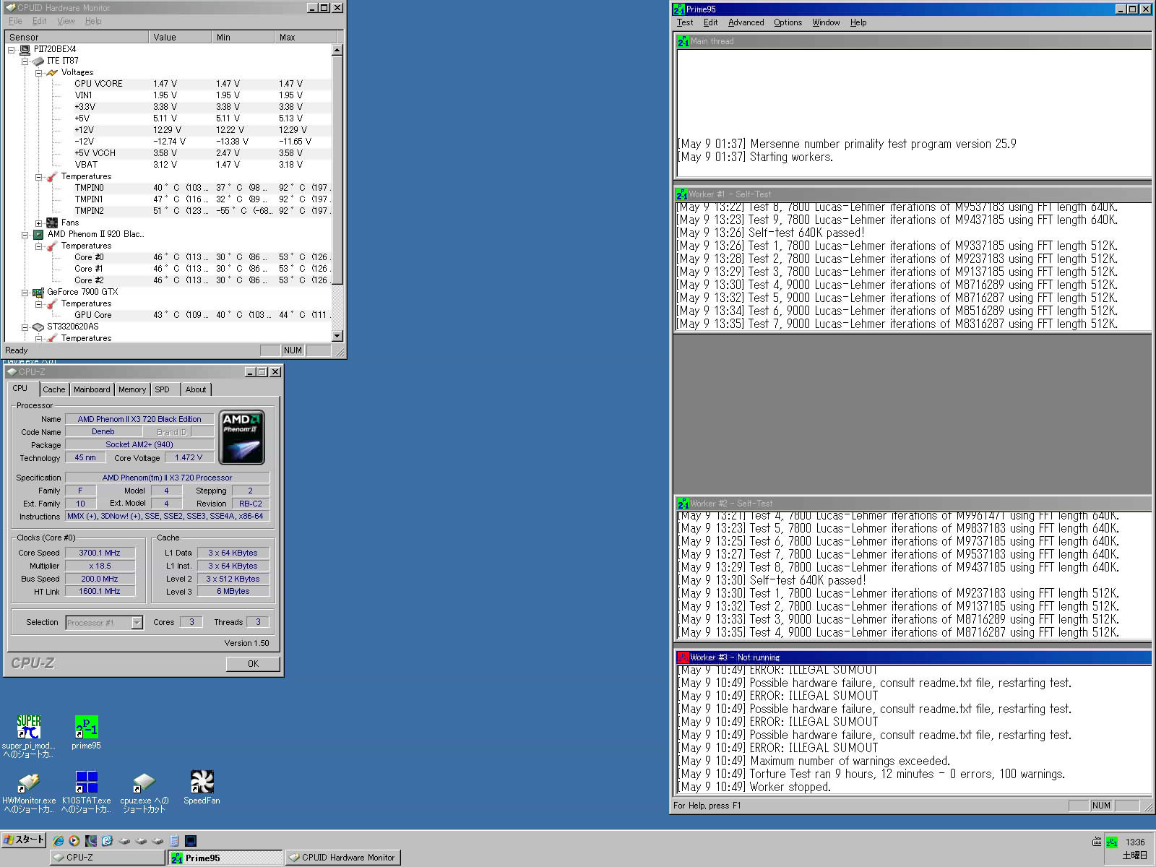The width and height of the screenshot is (1156, 867).
Task: Select the TMPIN2 sensor row
Action: [168, 211]
